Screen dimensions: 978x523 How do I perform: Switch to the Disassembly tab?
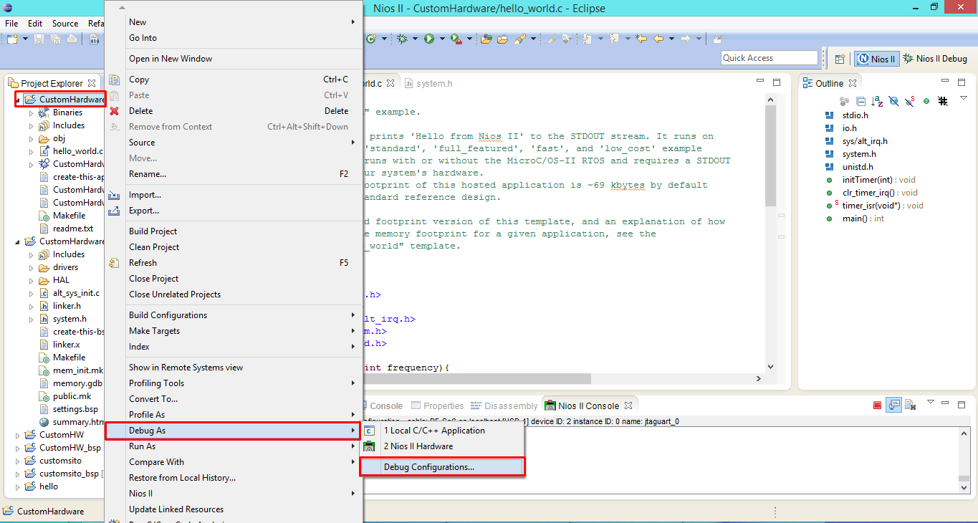click(505, 406)
